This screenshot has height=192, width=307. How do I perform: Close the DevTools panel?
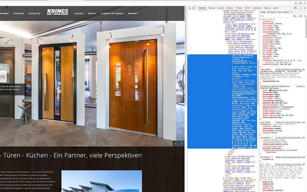(305, 8)
